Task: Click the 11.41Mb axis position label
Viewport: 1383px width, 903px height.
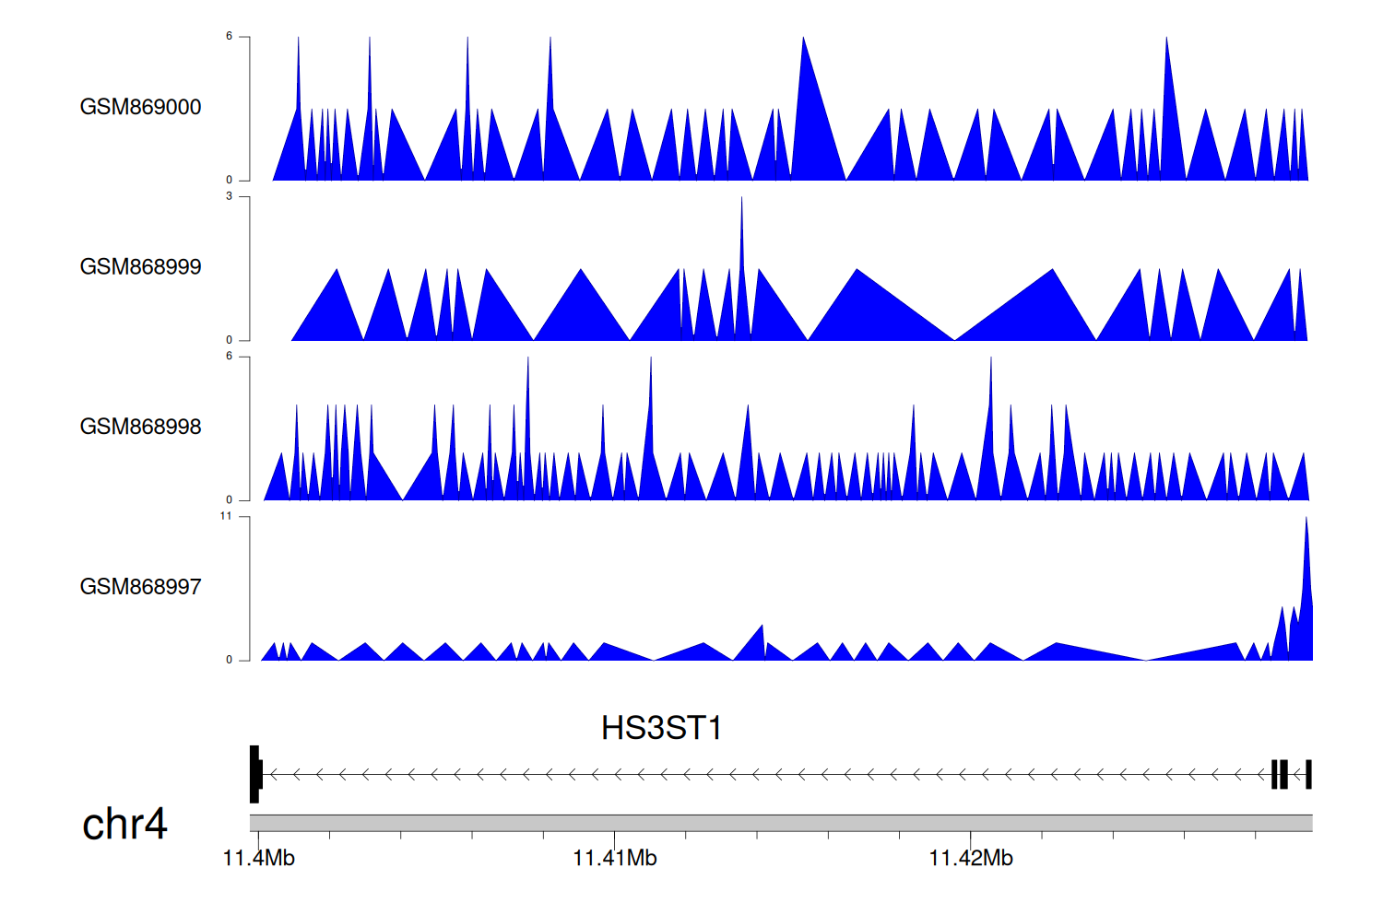Action: (614, 859)
